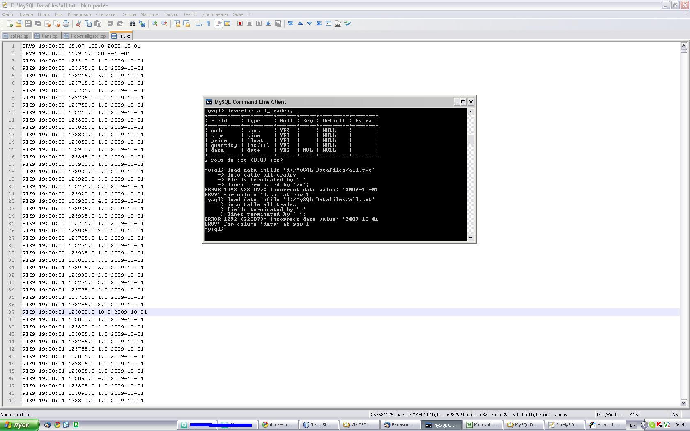The image size is (690, 431).
Task: Toggle show all characters pilcrow icon
Action: click(x=209, y=24)
